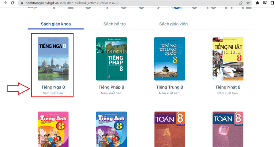275x147 pixels.
Task: Open the Sách giáo viên tab
Action: tap(173, 24)
